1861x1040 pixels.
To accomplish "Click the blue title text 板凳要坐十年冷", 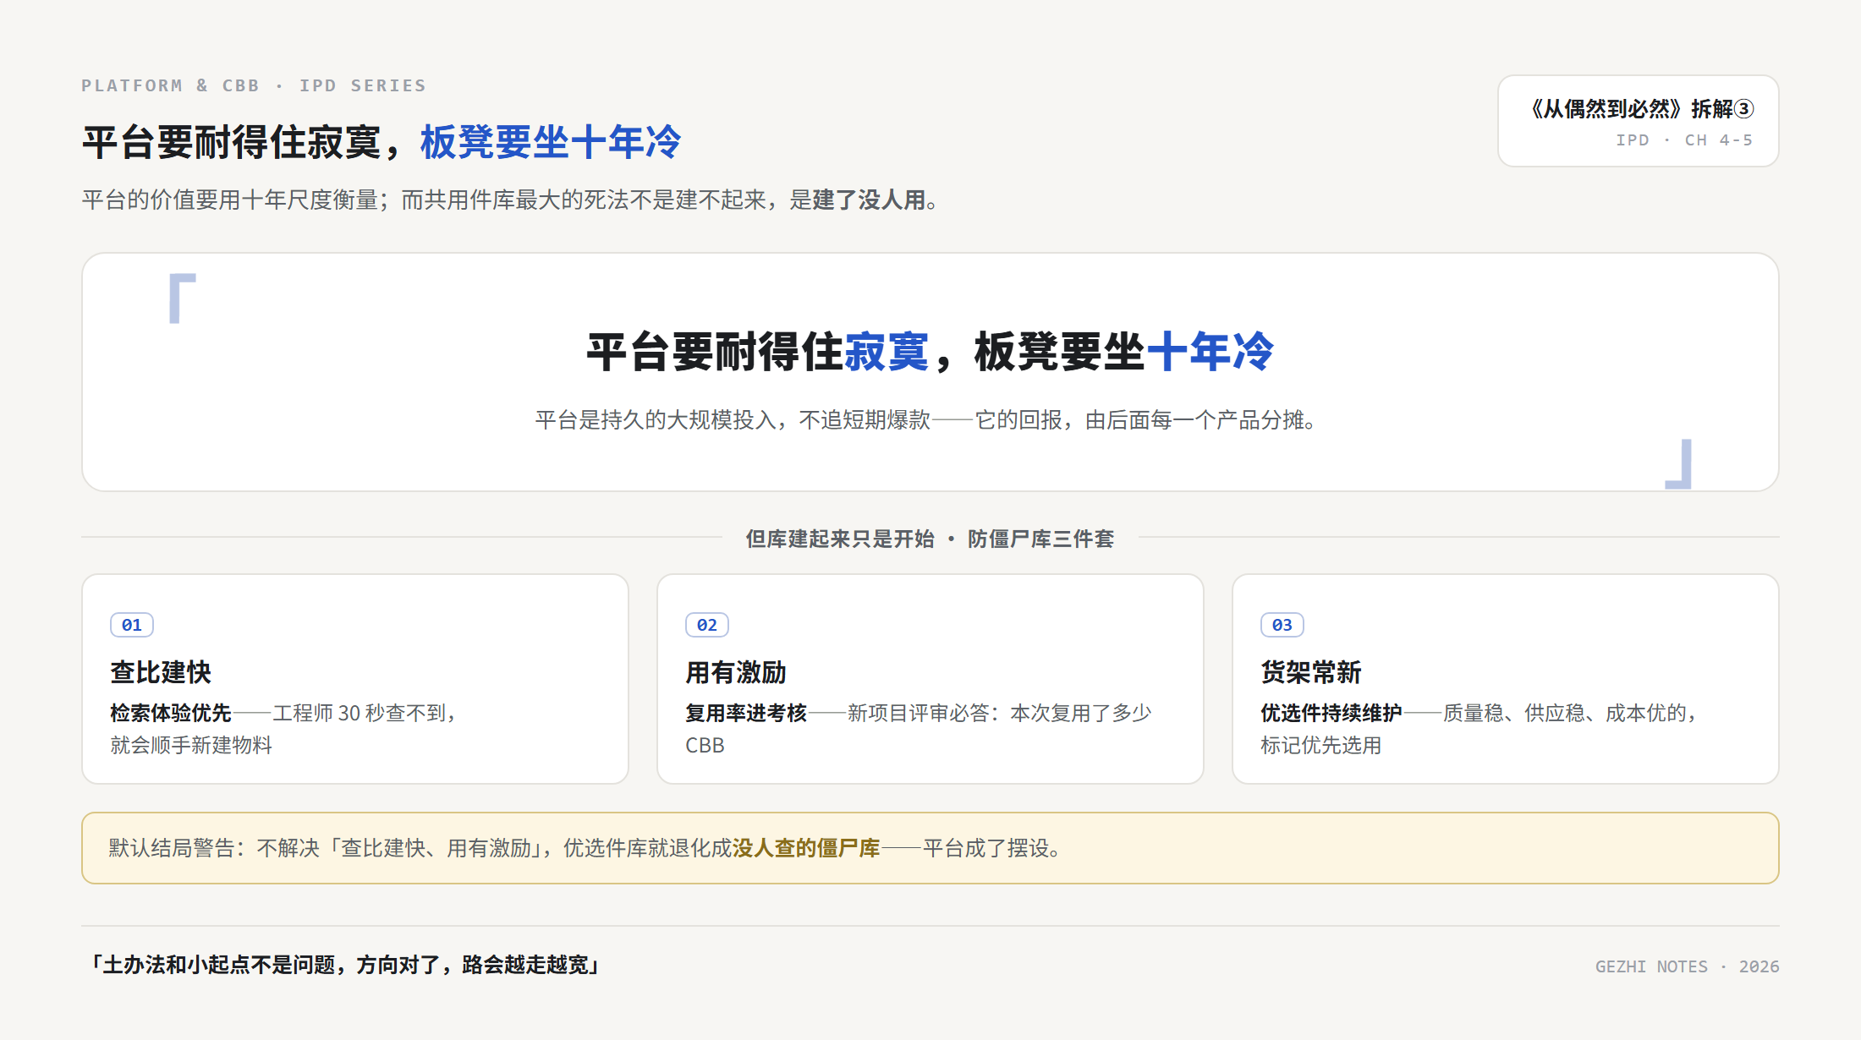I will click(551, 141).
